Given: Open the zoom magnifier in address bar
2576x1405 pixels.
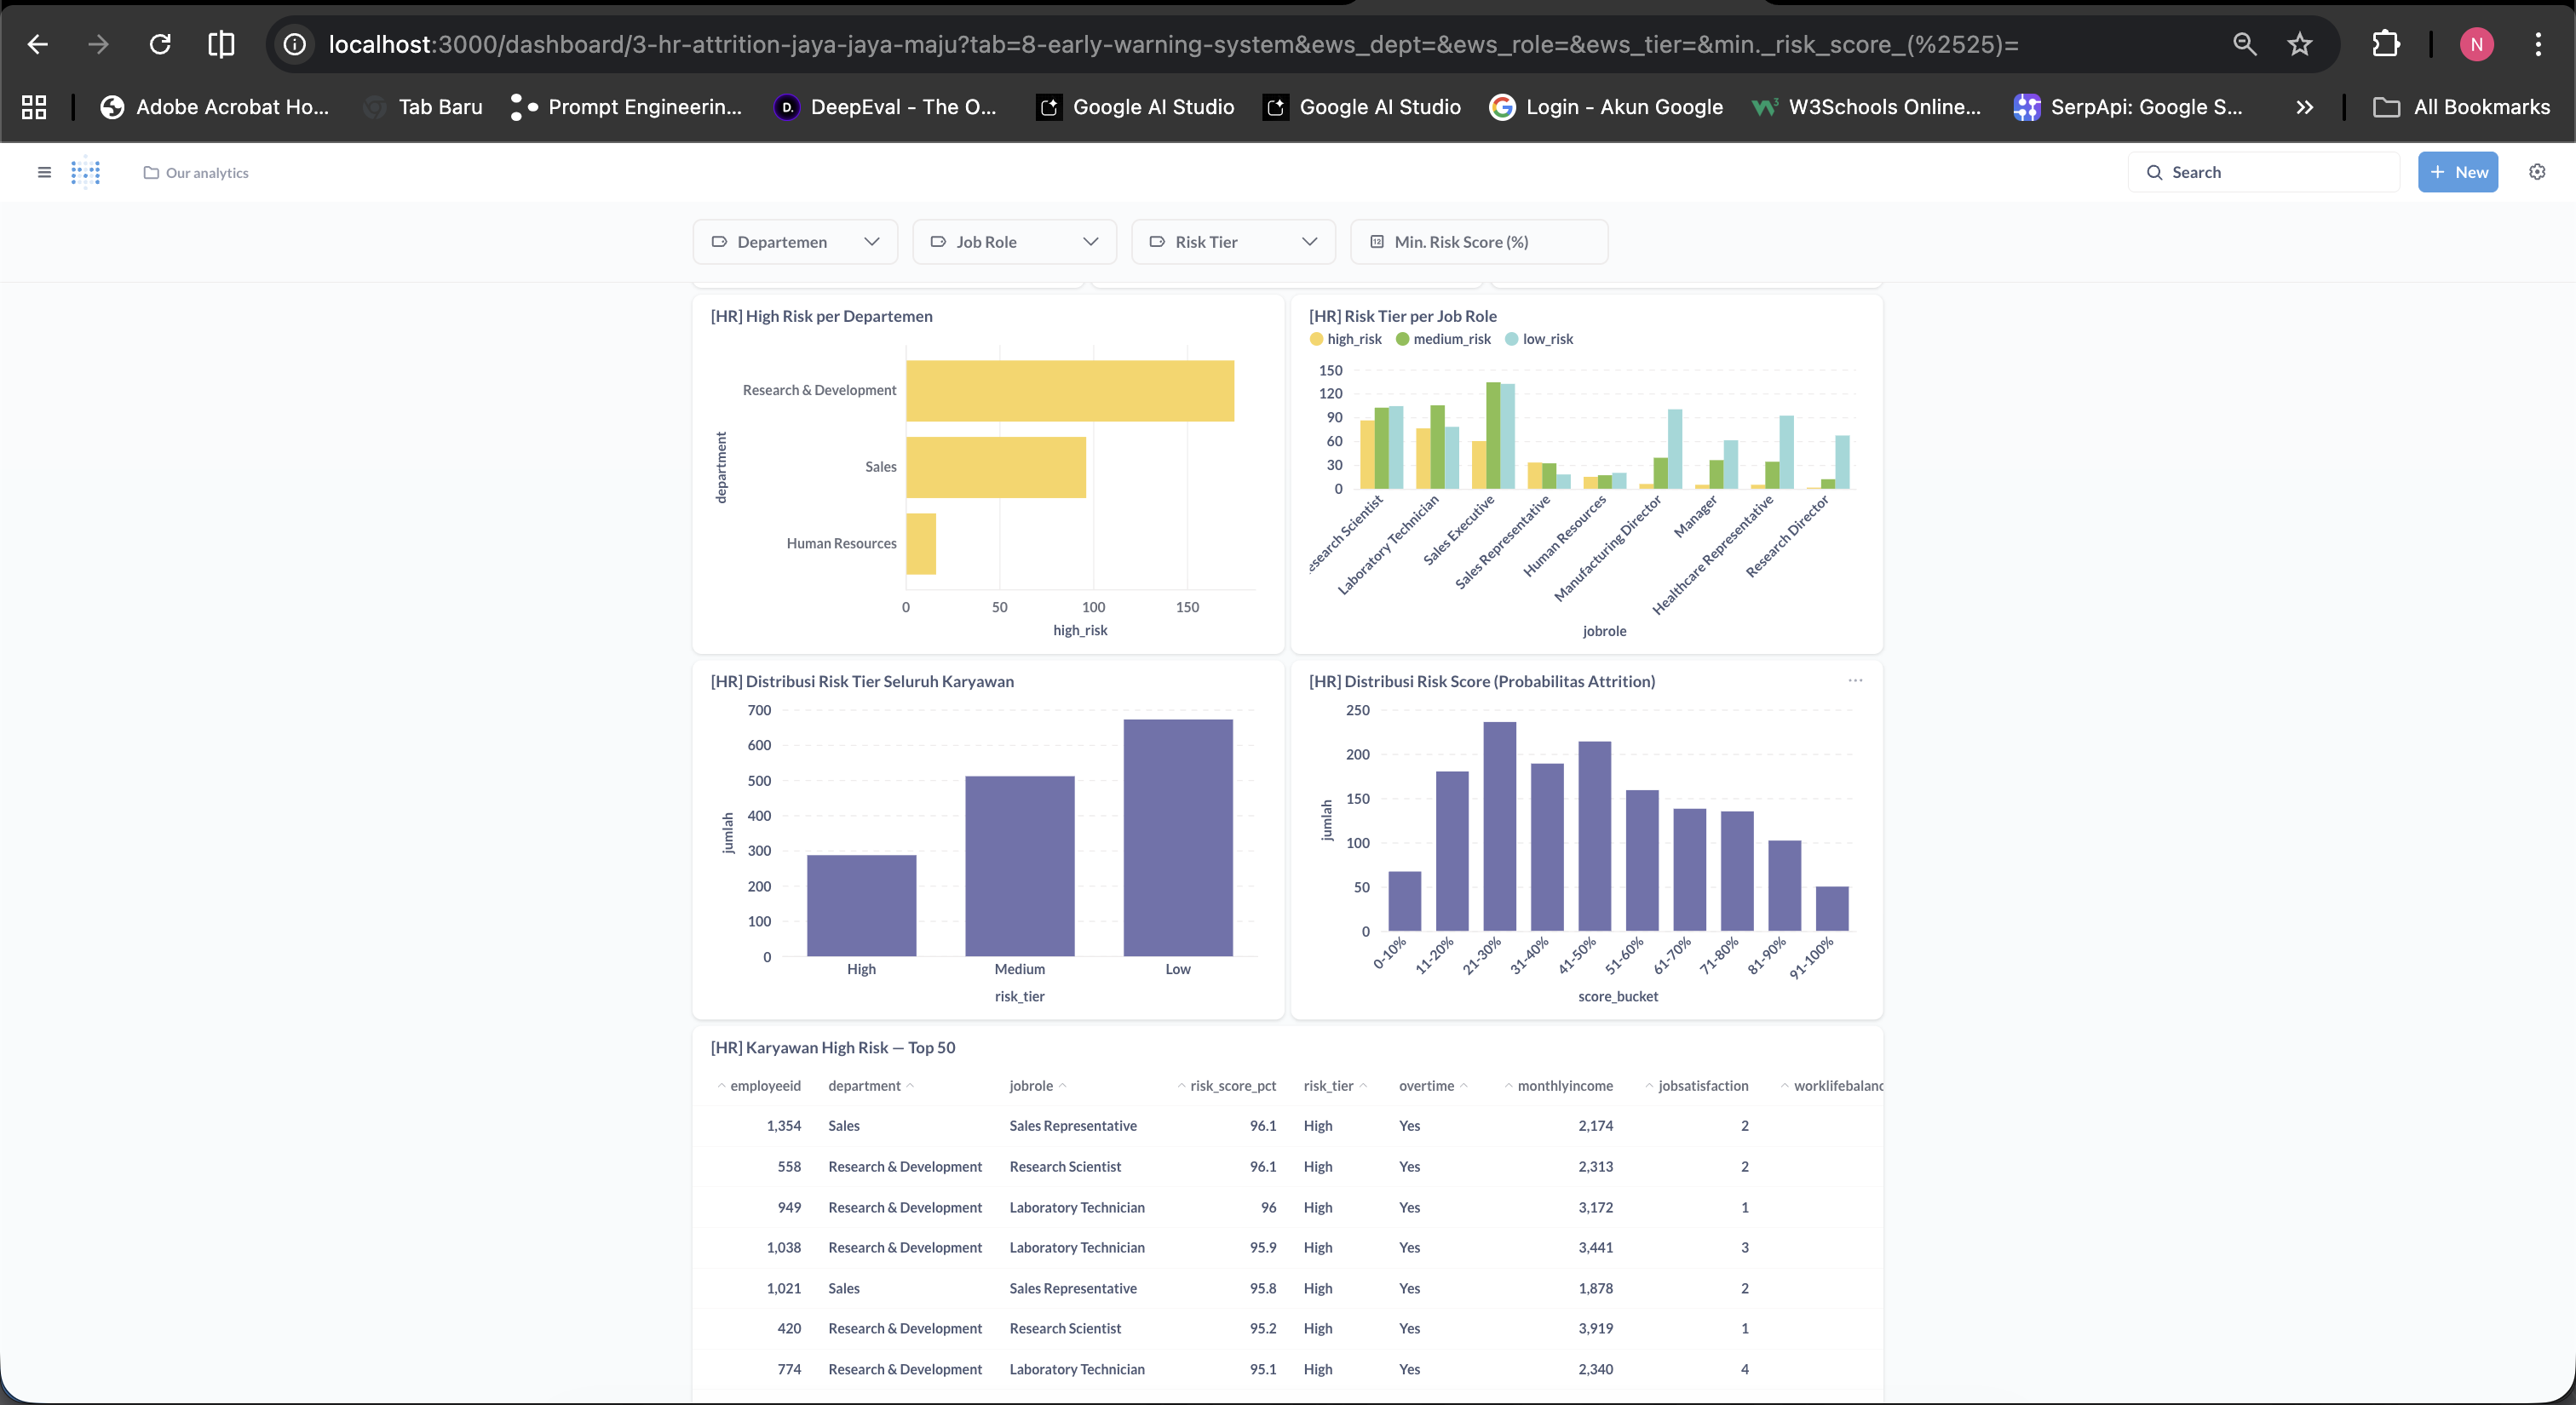Looking at the screenshot, I should 2244,44.
